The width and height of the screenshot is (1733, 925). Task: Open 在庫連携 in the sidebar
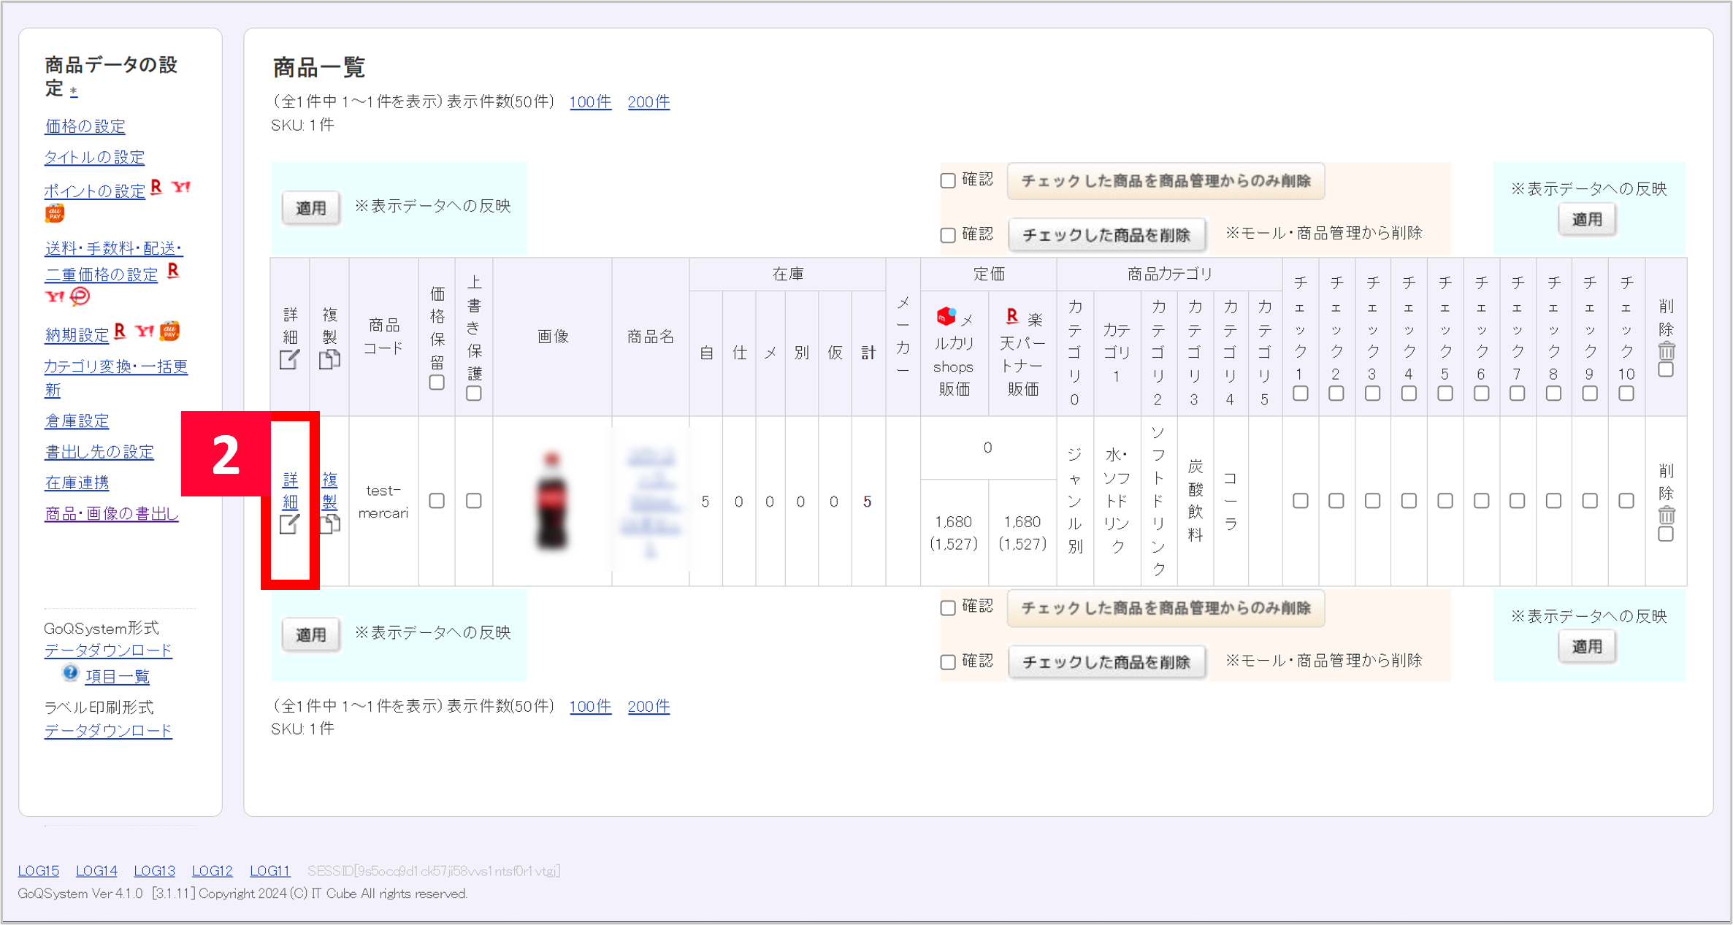77,483
